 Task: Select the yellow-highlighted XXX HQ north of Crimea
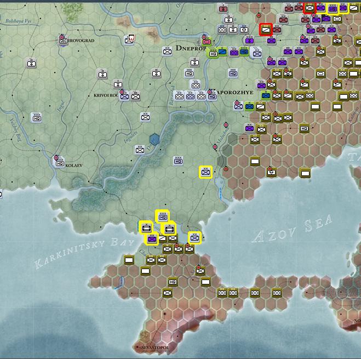[163, 217]
